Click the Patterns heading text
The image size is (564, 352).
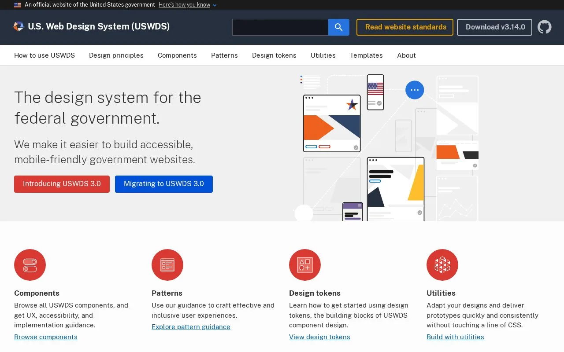(167, 293)
